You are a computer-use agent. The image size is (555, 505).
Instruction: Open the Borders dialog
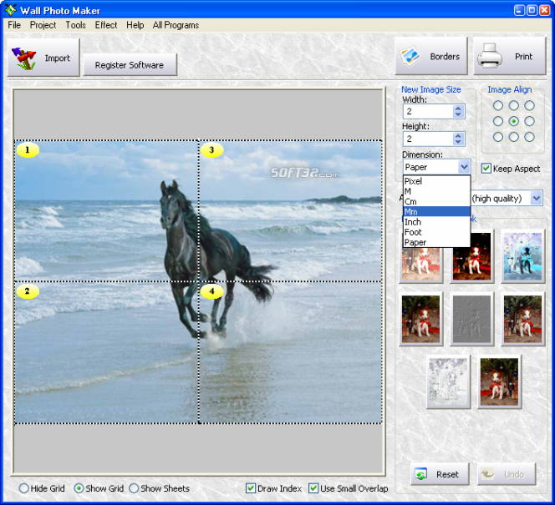coord(431,56)
